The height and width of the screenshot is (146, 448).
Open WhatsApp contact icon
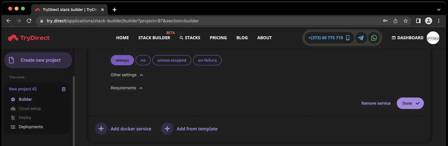click(x=374, y=38)
